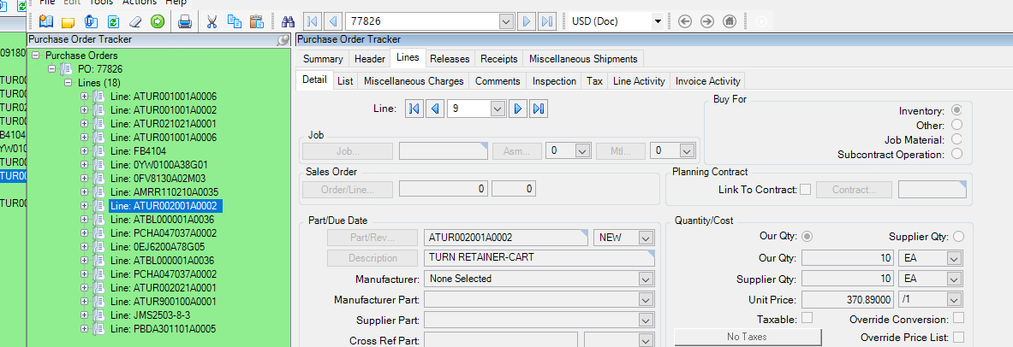Screen dimensions: 1013x347
Task: Open the Manufacturer dropdown
Action: [x=645, y=279]
